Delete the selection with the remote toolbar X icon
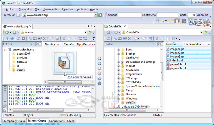The width and height of the screenshot is (214, 125). click(x=44, y=39)
